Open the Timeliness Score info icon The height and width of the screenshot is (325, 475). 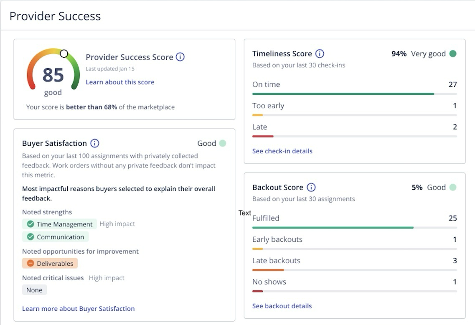320,53
